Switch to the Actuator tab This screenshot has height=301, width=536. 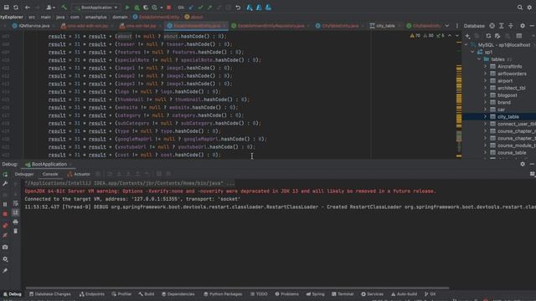[x=79, y=174]
